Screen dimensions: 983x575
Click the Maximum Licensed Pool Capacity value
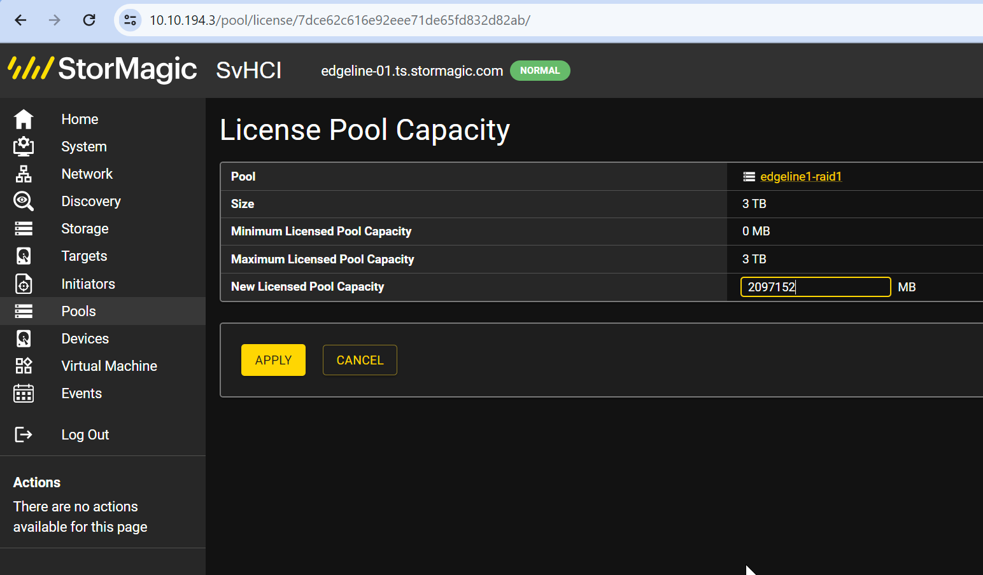pos(754,259)
